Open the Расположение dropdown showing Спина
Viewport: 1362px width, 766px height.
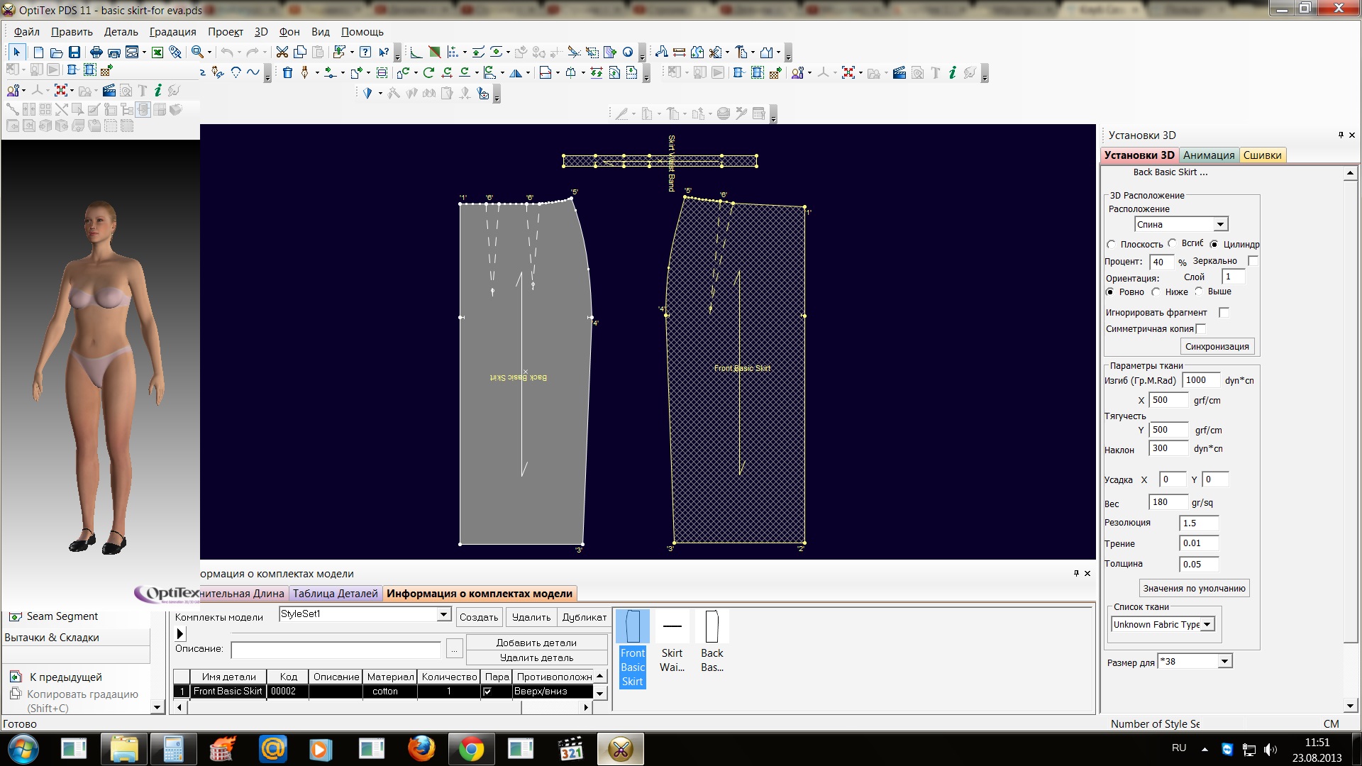(1220, 224)
